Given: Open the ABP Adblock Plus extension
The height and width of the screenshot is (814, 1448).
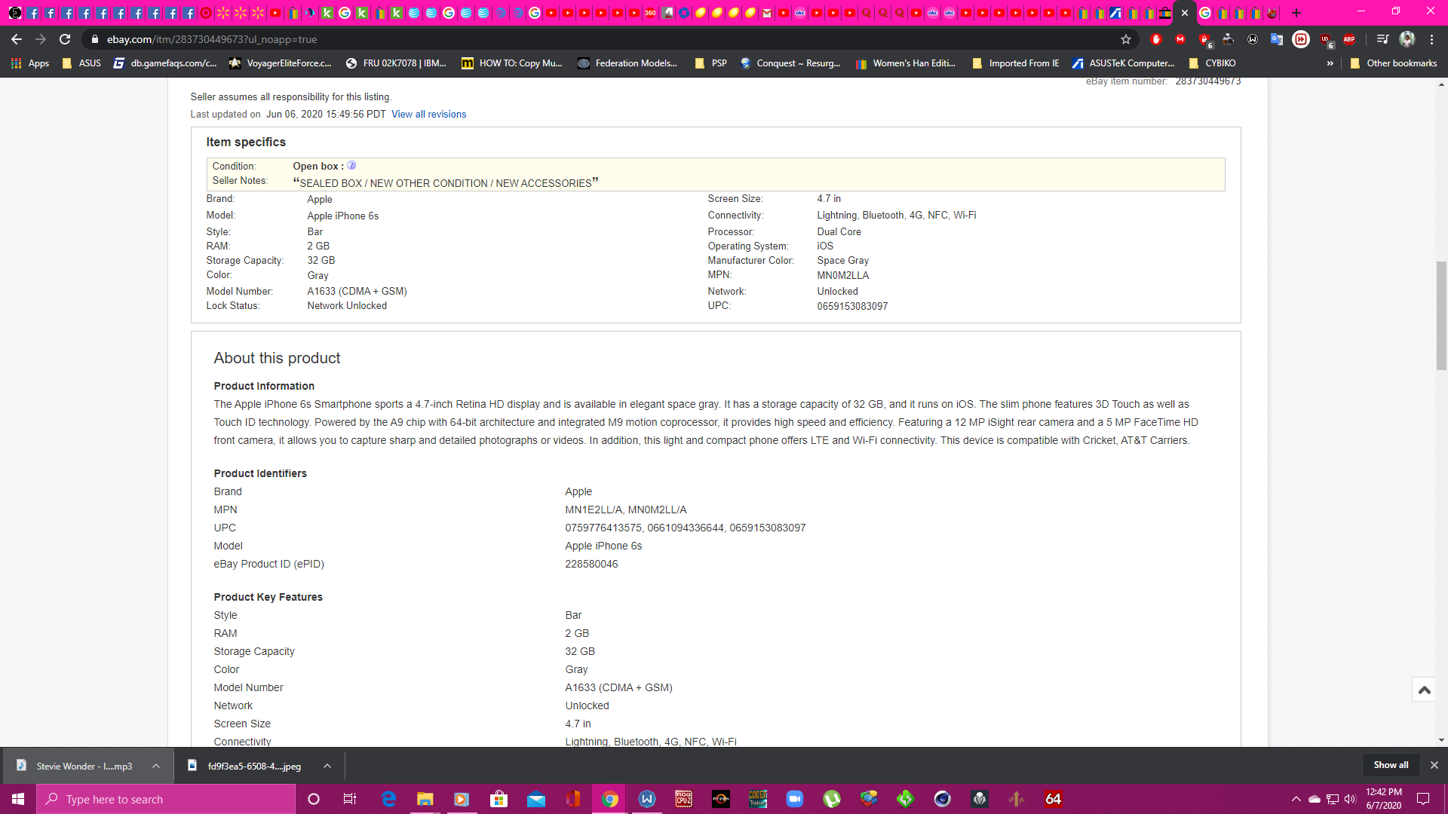Looking at the screenshot, I should click(x=1349, y=39).
